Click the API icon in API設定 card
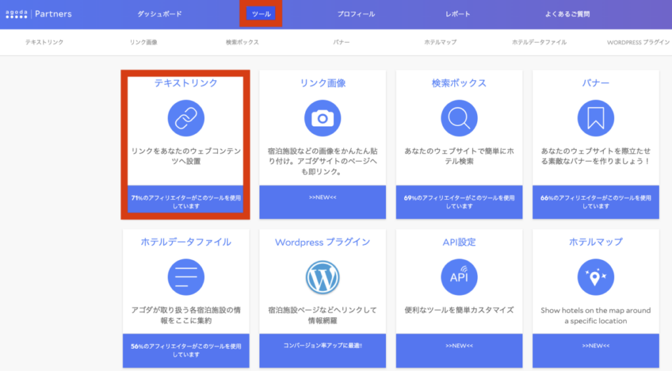 [x=459, y=277]
